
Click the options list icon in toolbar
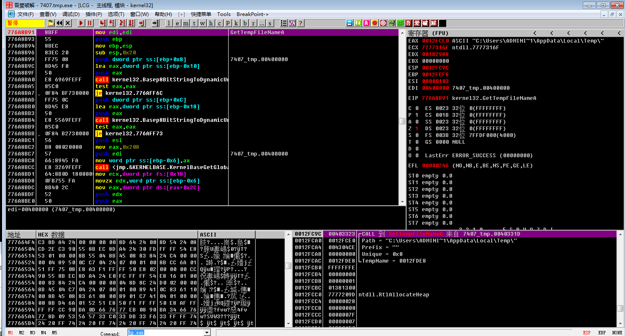[284, 23]
